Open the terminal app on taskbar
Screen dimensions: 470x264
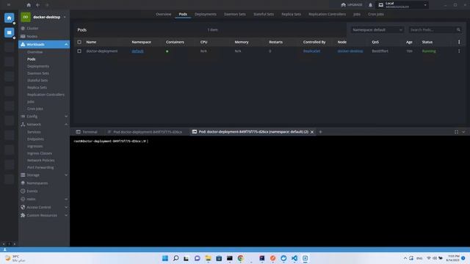[230, 258]
